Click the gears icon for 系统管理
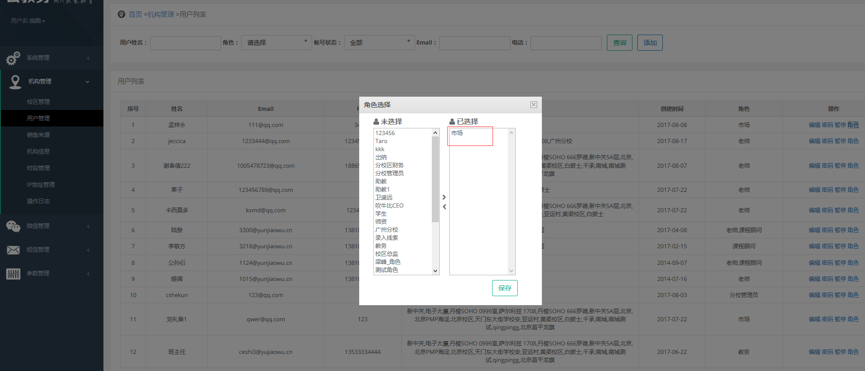 pyautogui.click(x=13, y=58)
